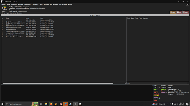This screenshot has height=106, width=190.
Task: Open the Home menu item
Action: click(3, 4)
